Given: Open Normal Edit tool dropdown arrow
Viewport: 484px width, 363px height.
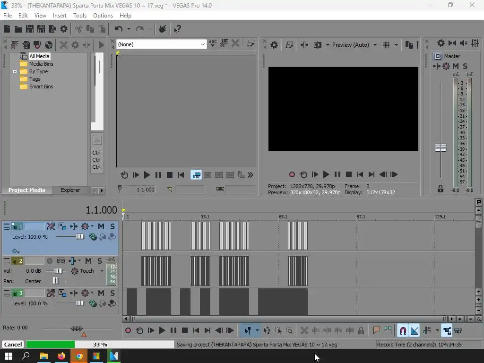Looking at the screenshot, I should pos(257,330).
